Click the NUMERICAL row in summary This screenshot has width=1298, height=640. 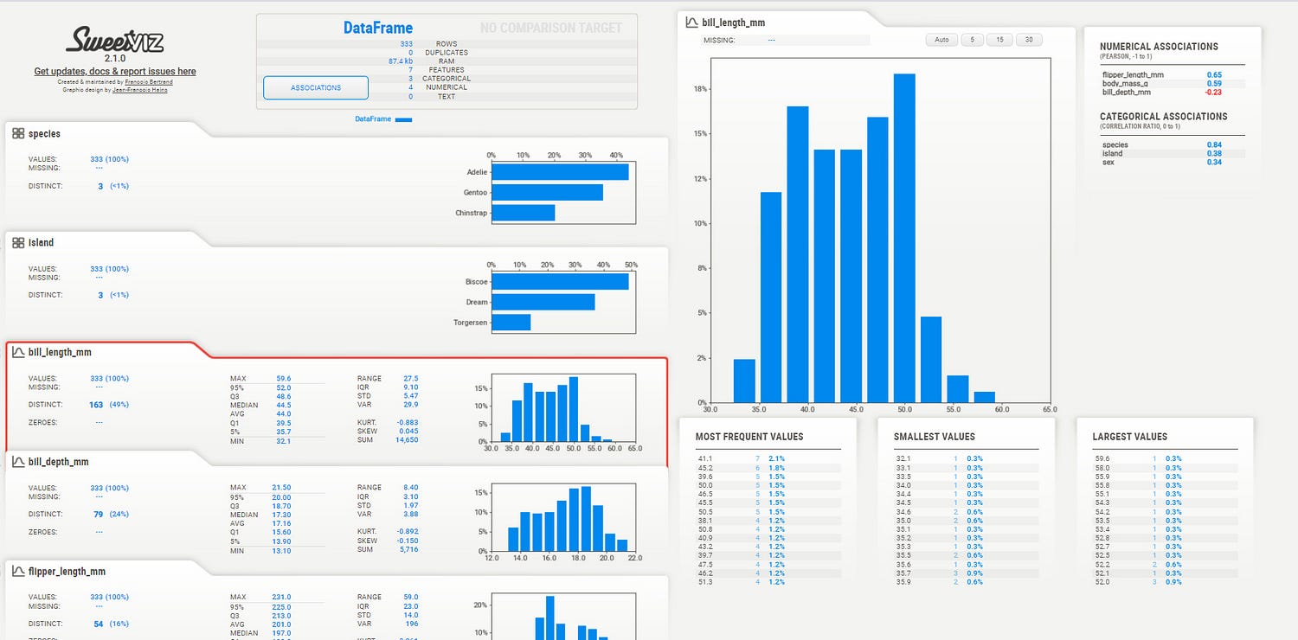(x=447, y=87)
